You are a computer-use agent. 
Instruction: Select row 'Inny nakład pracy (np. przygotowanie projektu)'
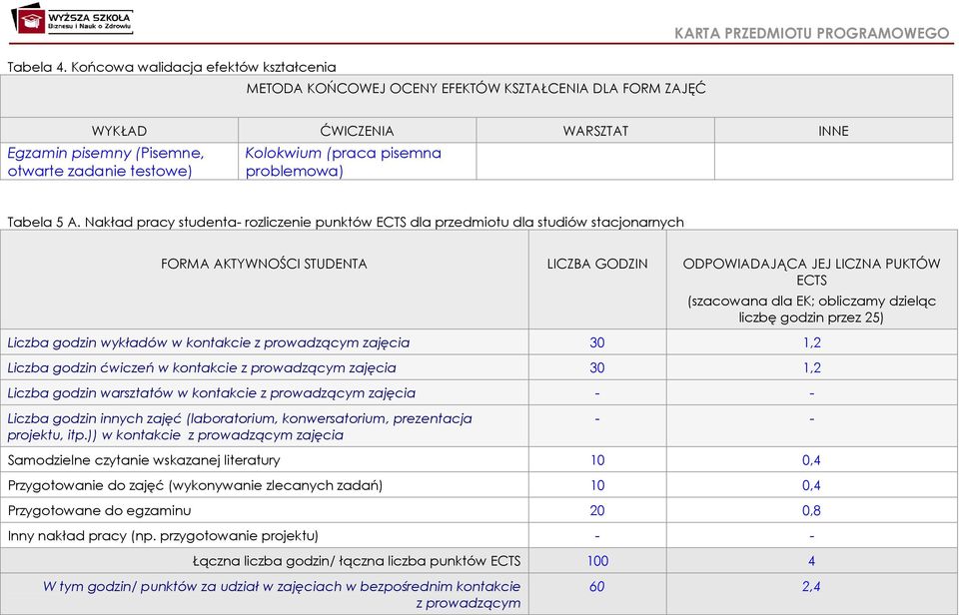[479, 535]
